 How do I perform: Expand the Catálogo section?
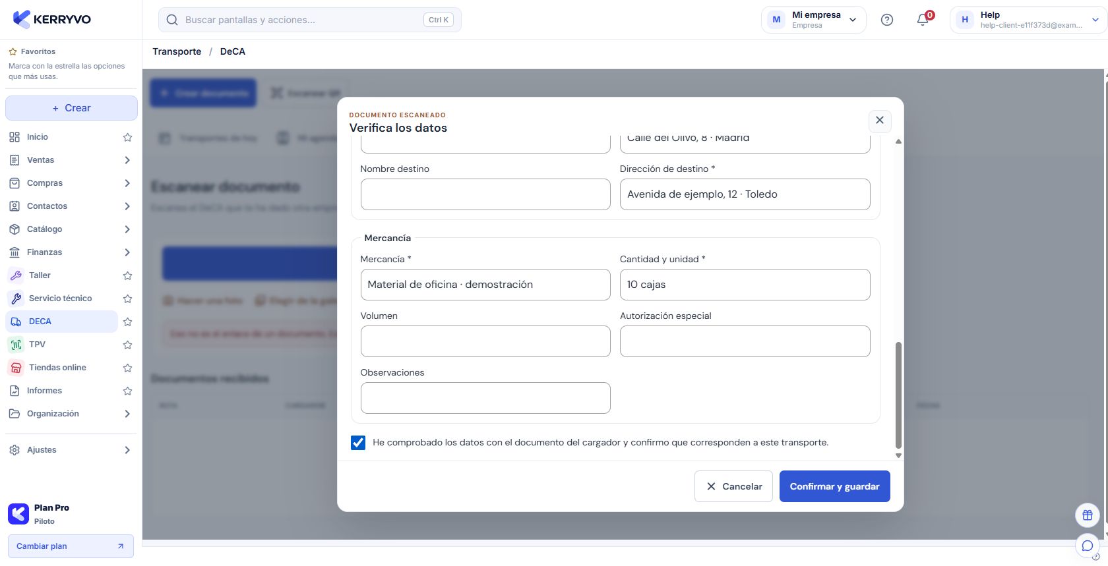pyautogui.click(x=127, y=229)
